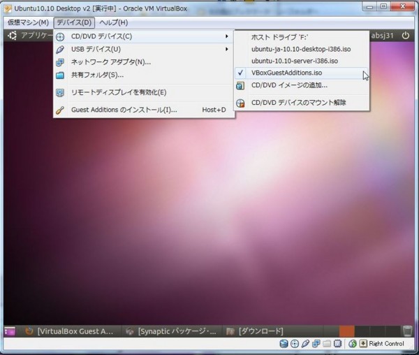Open the [Synaptic パッケージ... taskbar window
Screen dimensions: 419x355
(x=171, y=331)
